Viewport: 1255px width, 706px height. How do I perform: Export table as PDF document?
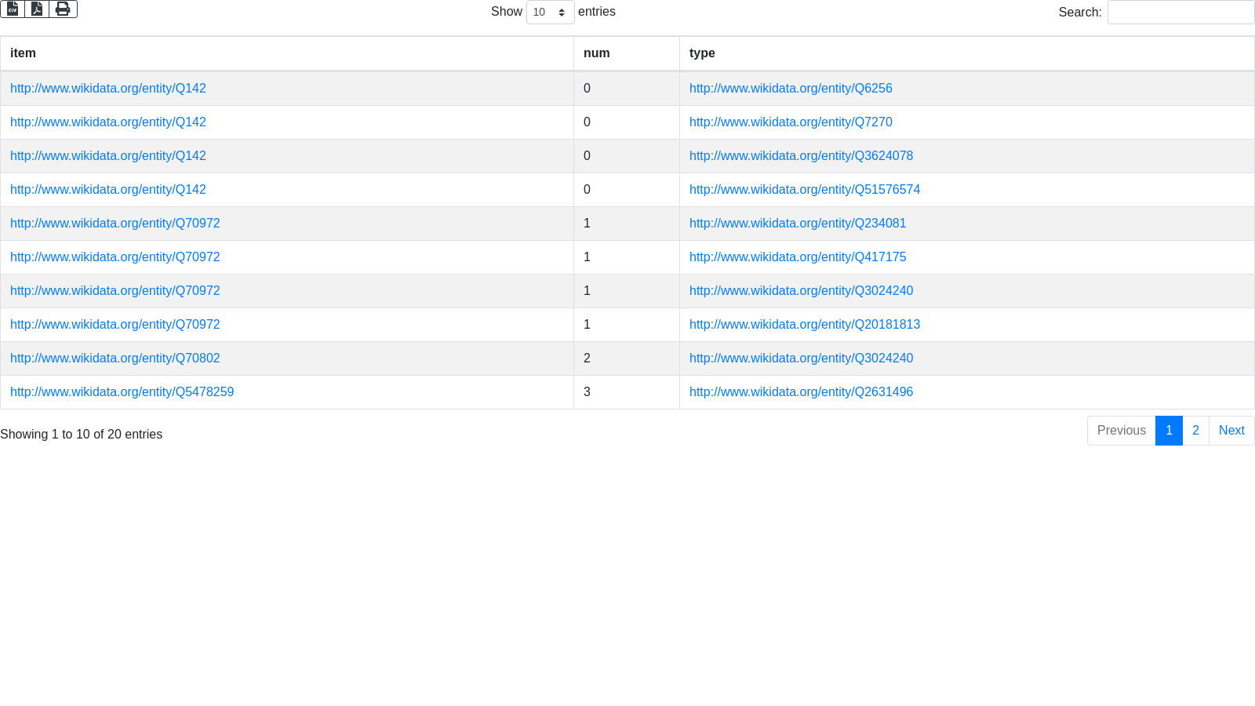point(37,9)
